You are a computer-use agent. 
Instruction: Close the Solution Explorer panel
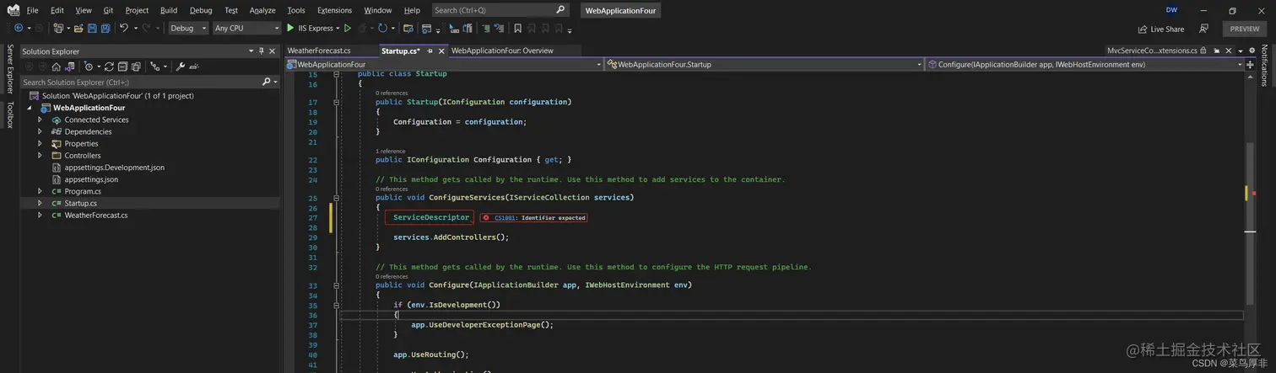tap(273, 51)
